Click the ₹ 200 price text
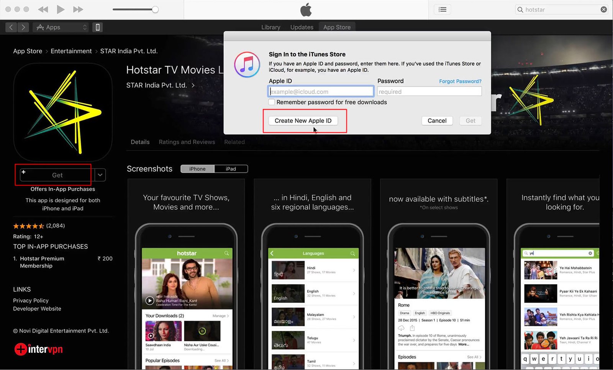Viewport: 613px width, 370px height. click(x=105, y=258)
